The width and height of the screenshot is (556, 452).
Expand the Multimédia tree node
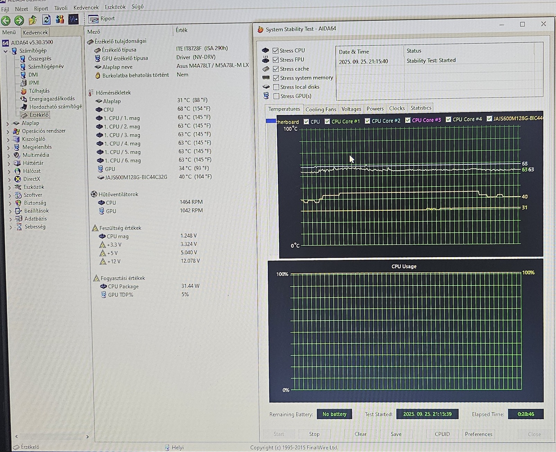click(9, 155)
